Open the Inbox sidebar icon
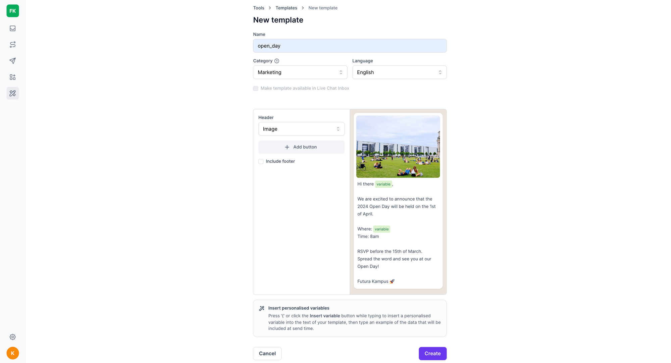671x363 pixels. 13,29
